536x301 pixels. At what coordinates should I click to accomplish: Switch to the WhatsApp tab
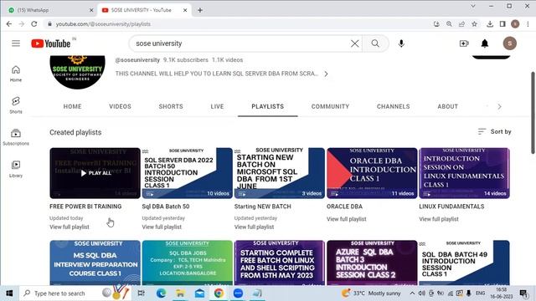point(49,10)
